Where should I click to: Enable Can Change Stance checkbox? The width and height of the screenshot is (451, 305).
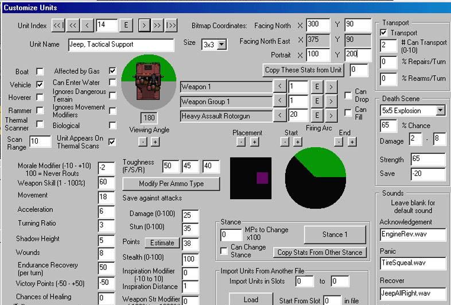(x=224, y=251)
